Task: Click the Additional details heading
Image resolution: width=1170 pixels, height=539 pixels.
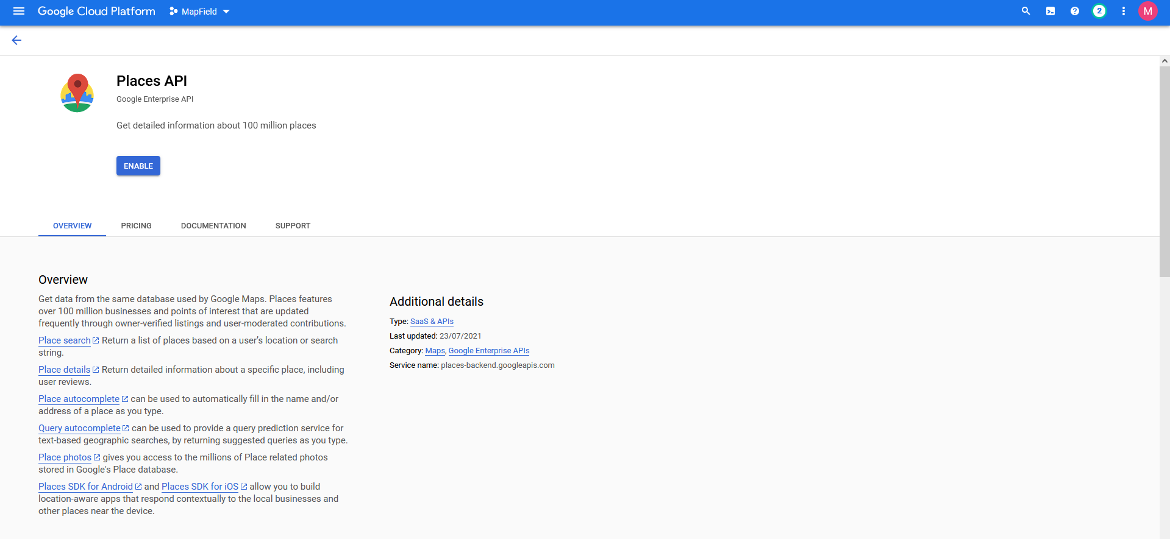Action: click(437, 301)
